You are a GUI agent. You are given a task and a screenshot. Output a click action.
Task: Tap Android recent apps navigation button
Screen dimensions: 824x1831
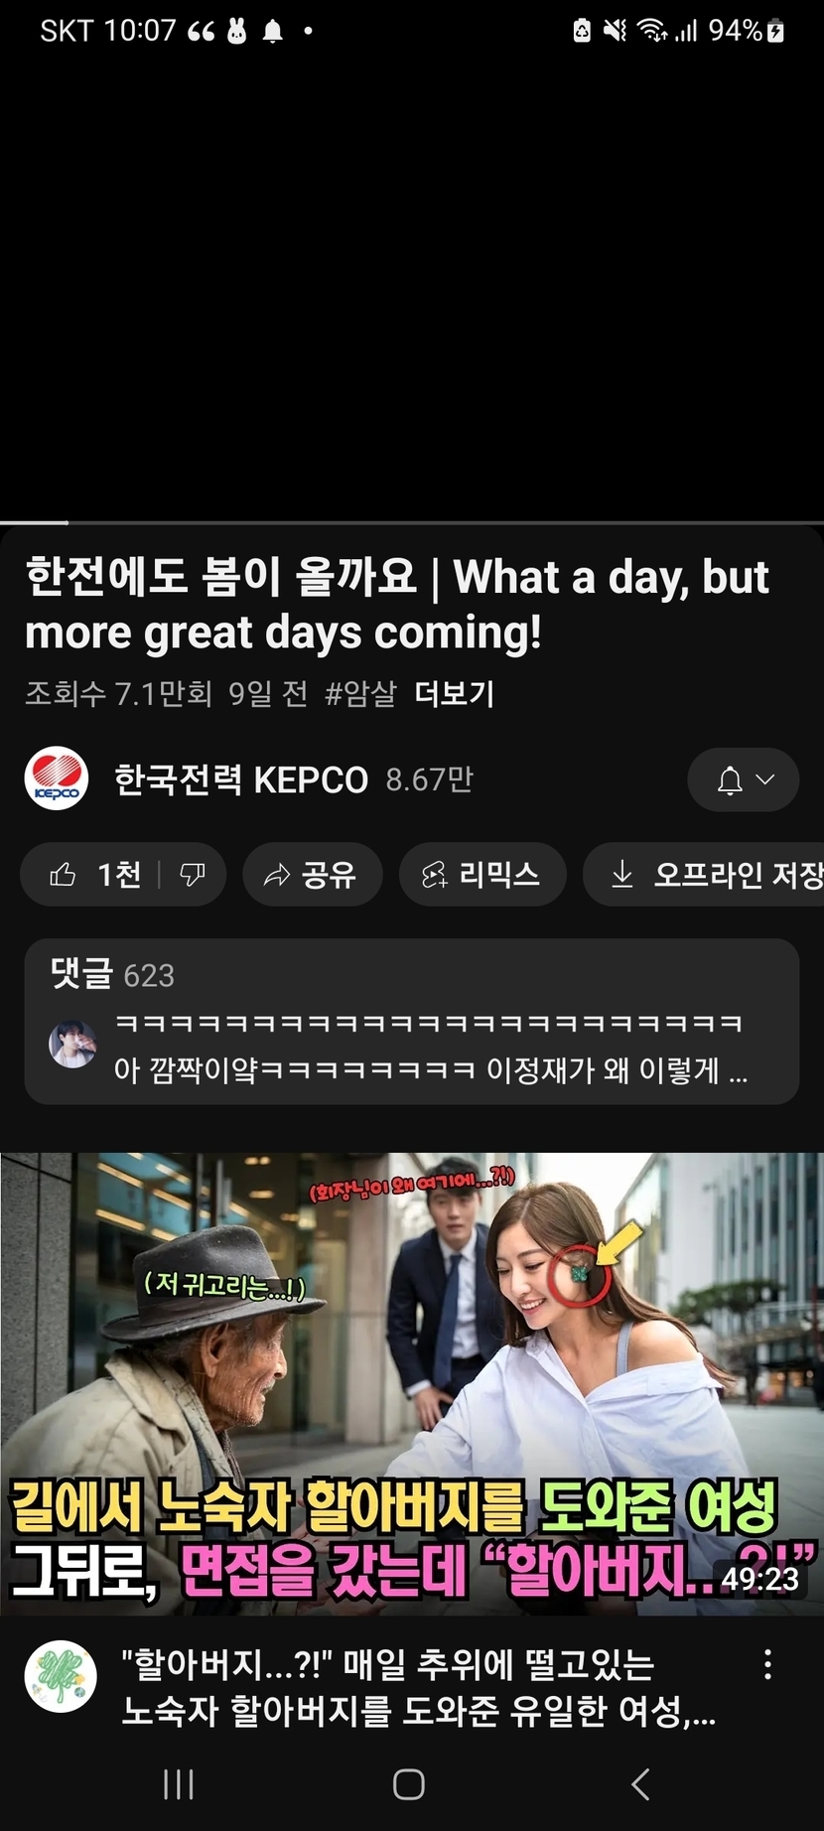(179, 1784)
